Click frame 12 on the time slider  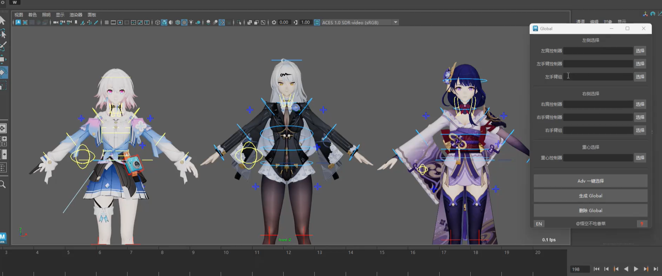[x=288, y=252]
